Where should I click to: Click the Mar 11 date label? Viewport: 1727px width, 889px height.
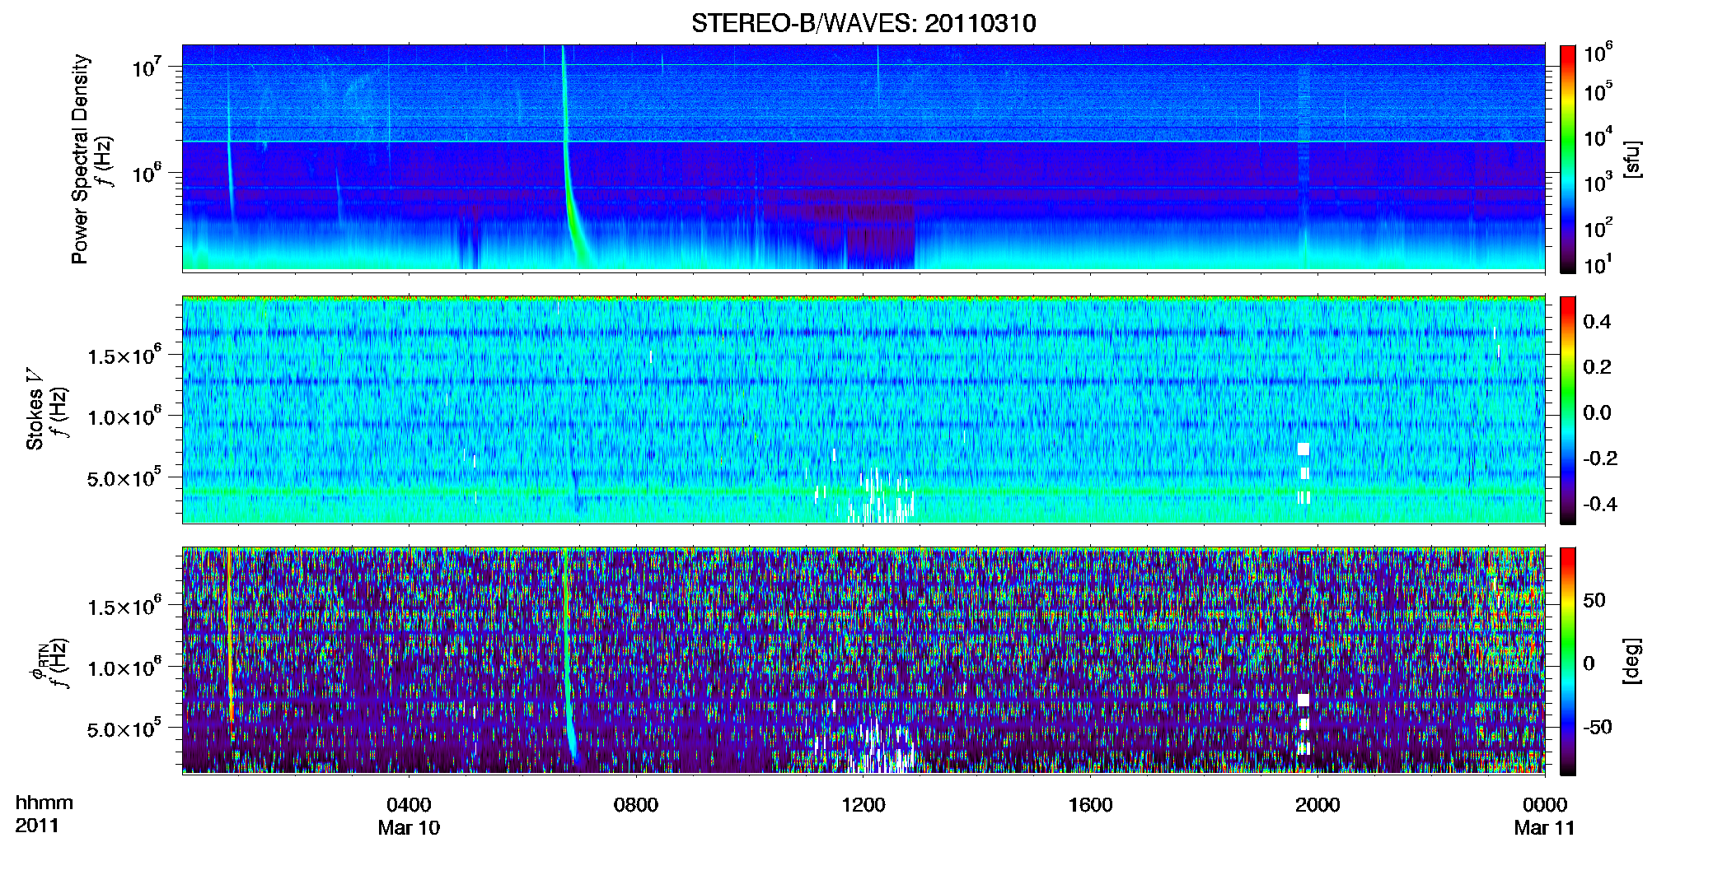click(x=1545, y=827)
